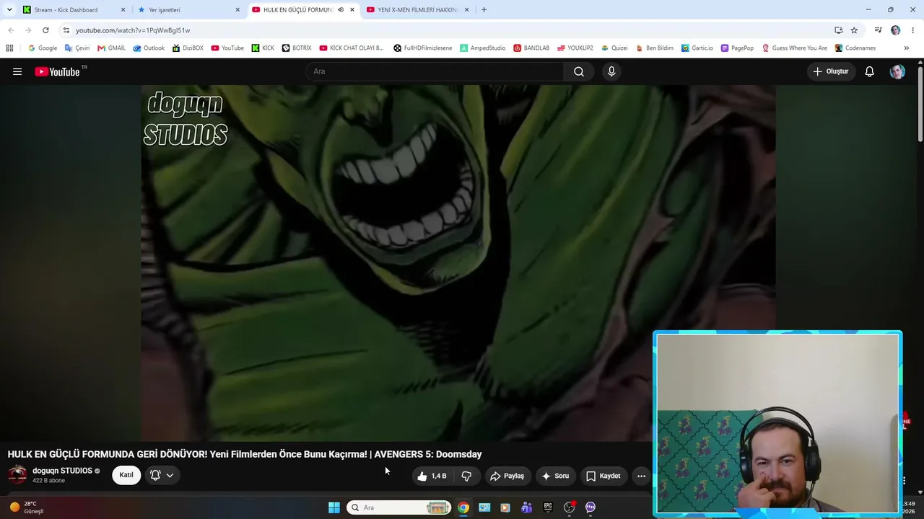This screenshot has width=924, height=519.
Task: Save video with Kaydet button
Action: pyautogui.click(x=603, y=476)
